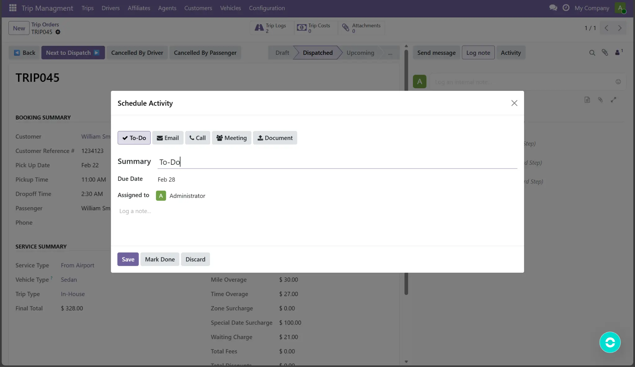Open the Vehicles menu
This screenshot has height=367, width=635.
point(230,8)
